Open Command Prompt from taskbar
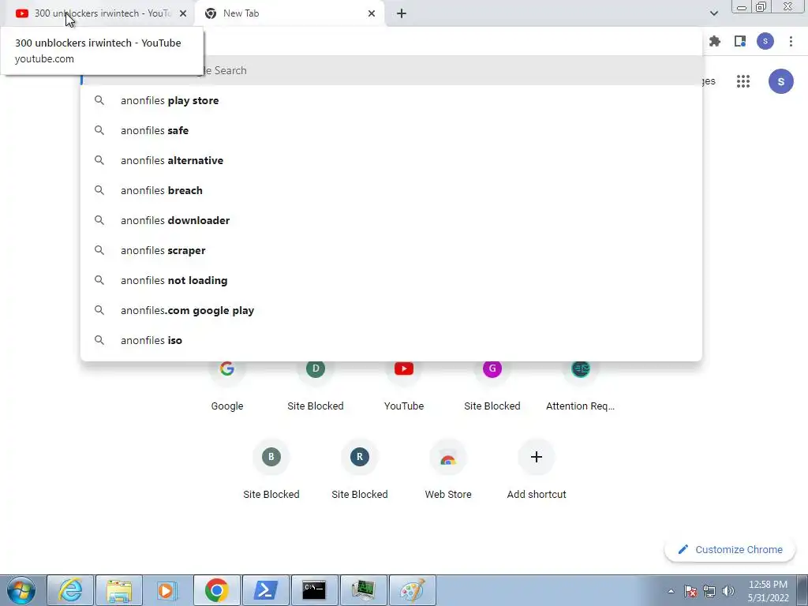Screen dimensions: 808x606 coord(314,590)
